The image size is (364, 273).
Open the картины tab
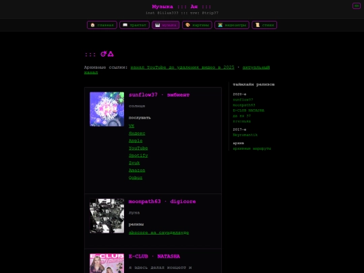click(197, 25)
